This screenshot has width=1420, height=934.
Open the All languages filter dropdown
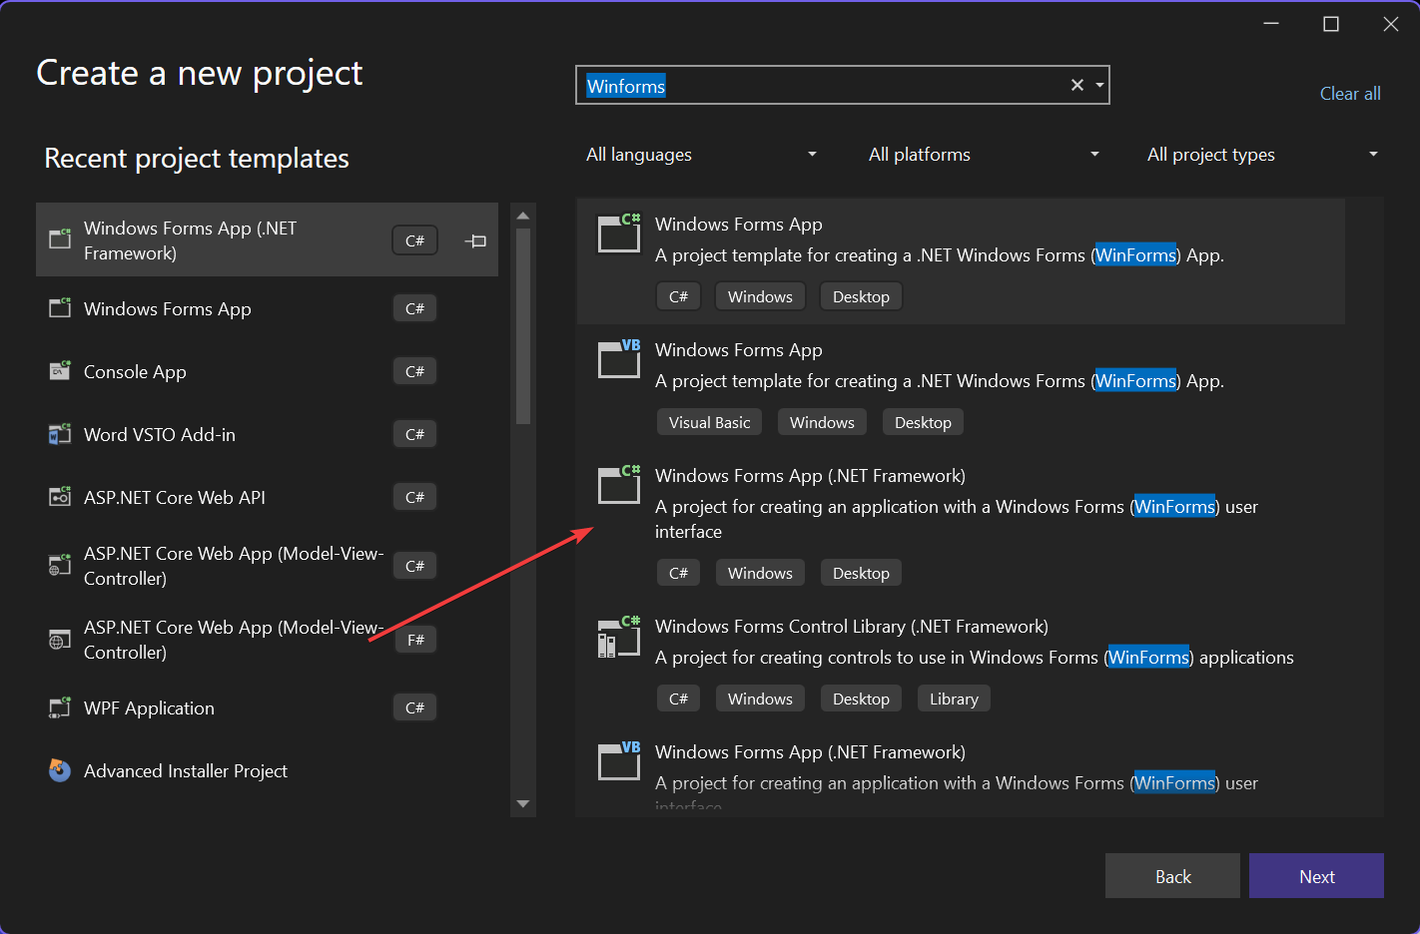click(702, 154)
